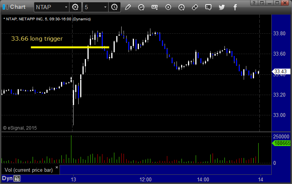Click the 13 date axis label
292x184 pixels.
pos(73,179)
